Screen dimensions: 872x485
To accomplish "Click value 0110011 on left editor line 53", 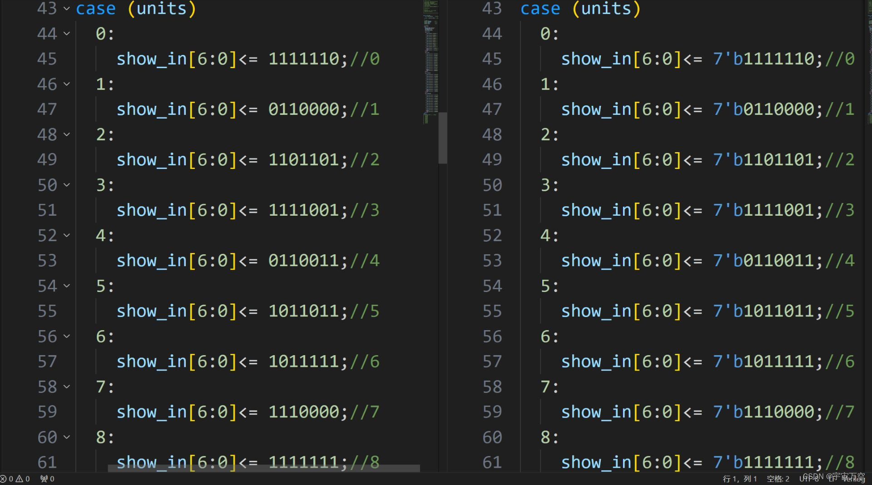I will click(x=303, y=260).
